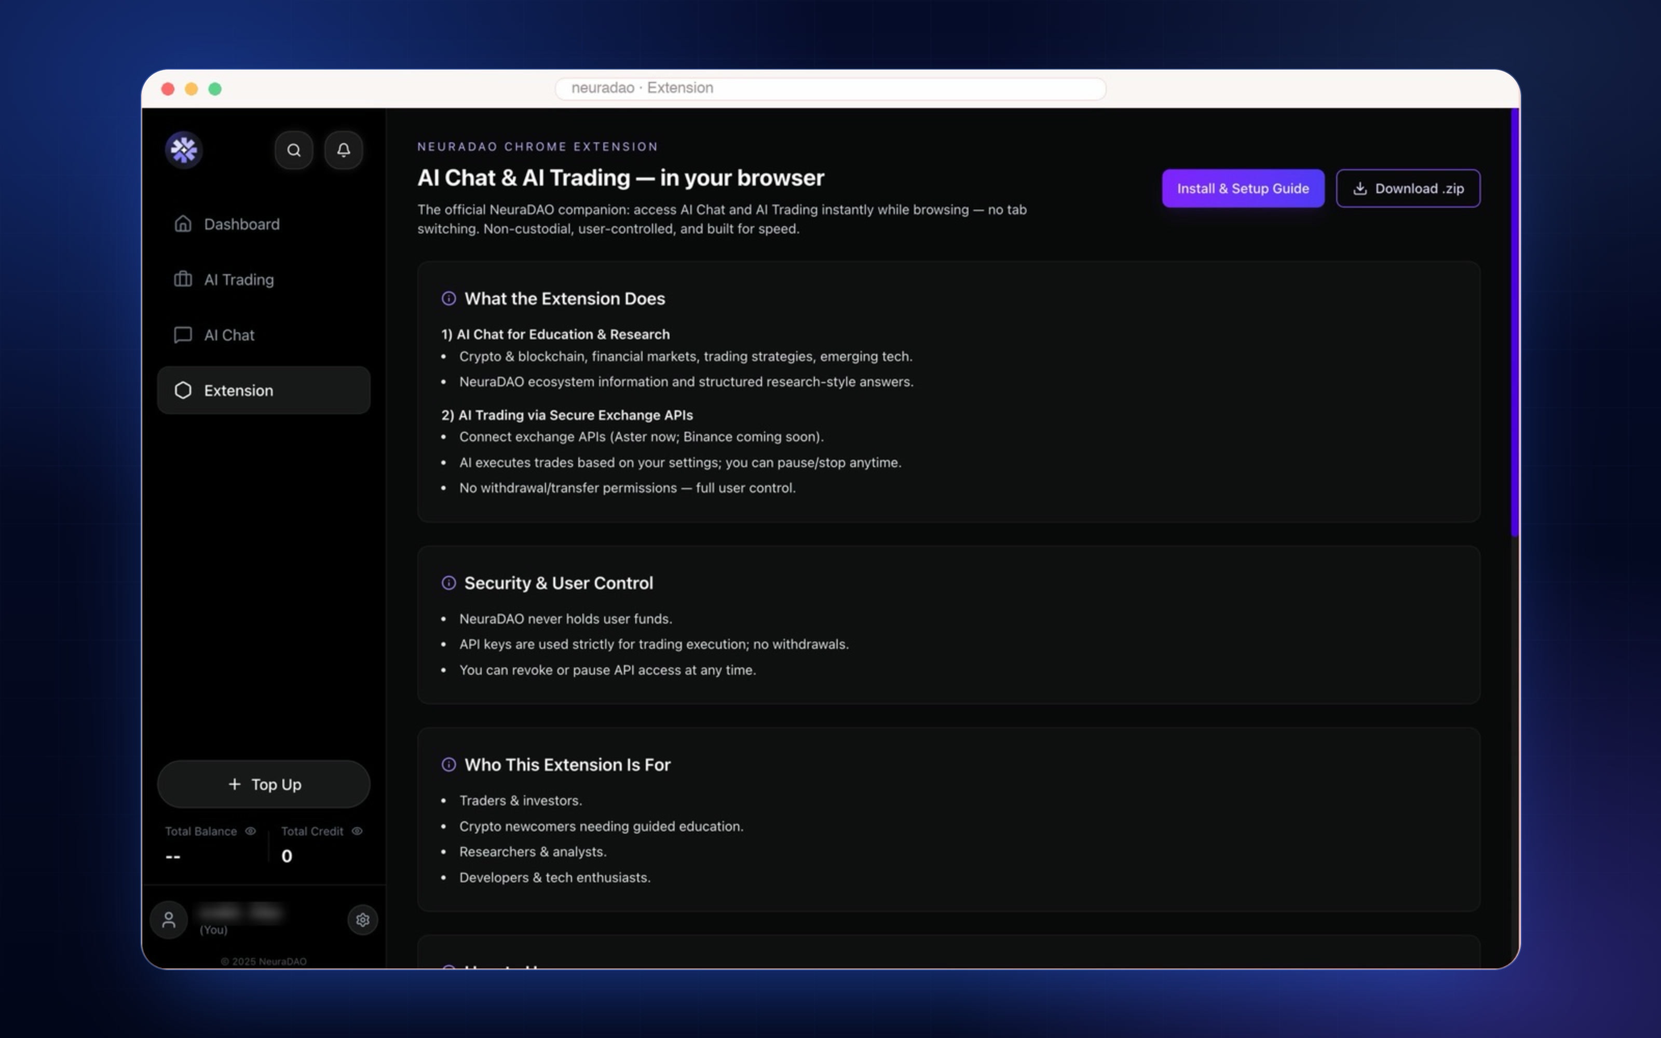
Task: Click "2) AI Trading via Secure Exchange APIs"
Action: click(x=567, y=415)
